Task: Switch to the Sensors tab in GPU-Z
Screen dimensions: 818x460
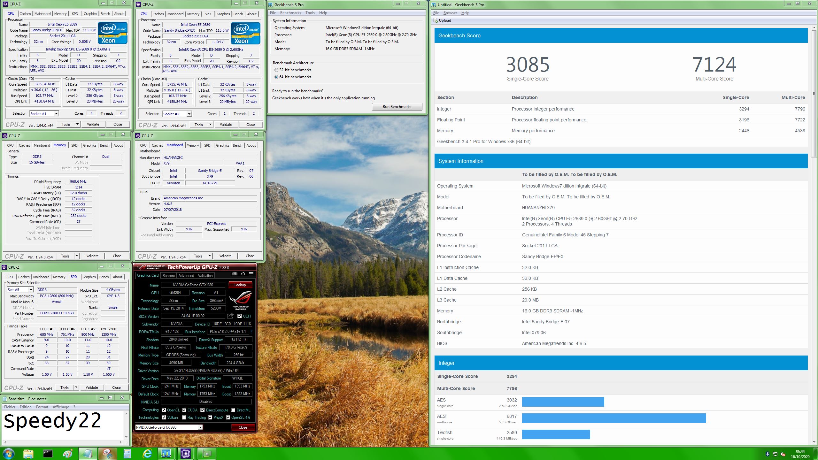Action: click(168, 276)
